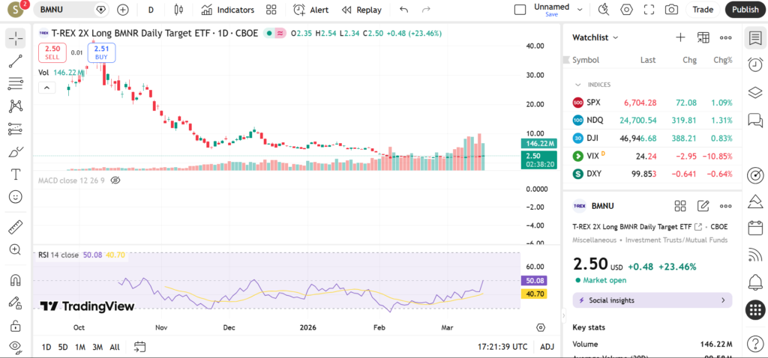Click the Publish button
The height and width of the screenshot is (358, 768).
(745, 10)
